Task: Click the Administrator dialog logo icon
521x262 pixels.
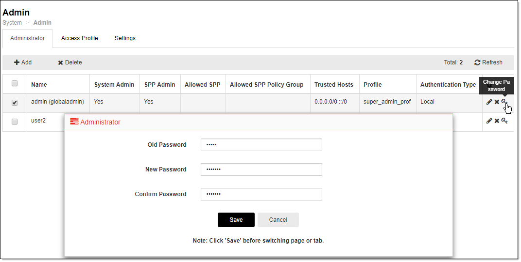Action: (74, 122)
